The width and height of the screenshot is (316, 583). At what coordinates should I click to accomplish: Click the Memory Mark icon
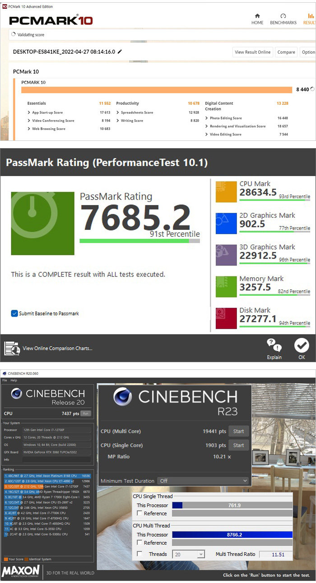point(226,286)
